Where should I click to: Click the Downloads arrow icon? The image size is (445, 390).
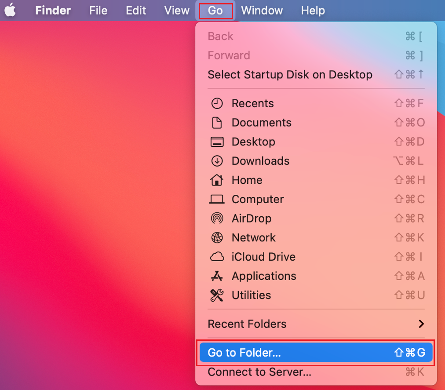217,161
